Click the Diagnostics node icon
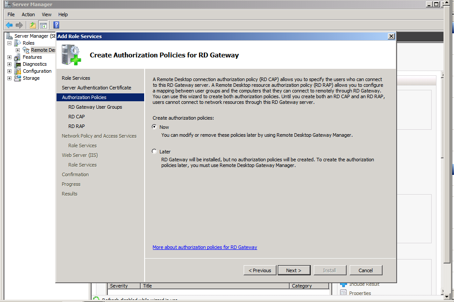Viewport: 454px width, 302px height. (x=18, y=64)
